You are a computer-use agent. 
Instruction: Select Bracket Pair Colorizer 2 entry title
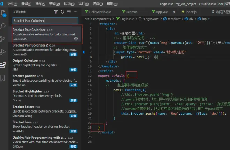pyautogui.click(x=30, y=45)
